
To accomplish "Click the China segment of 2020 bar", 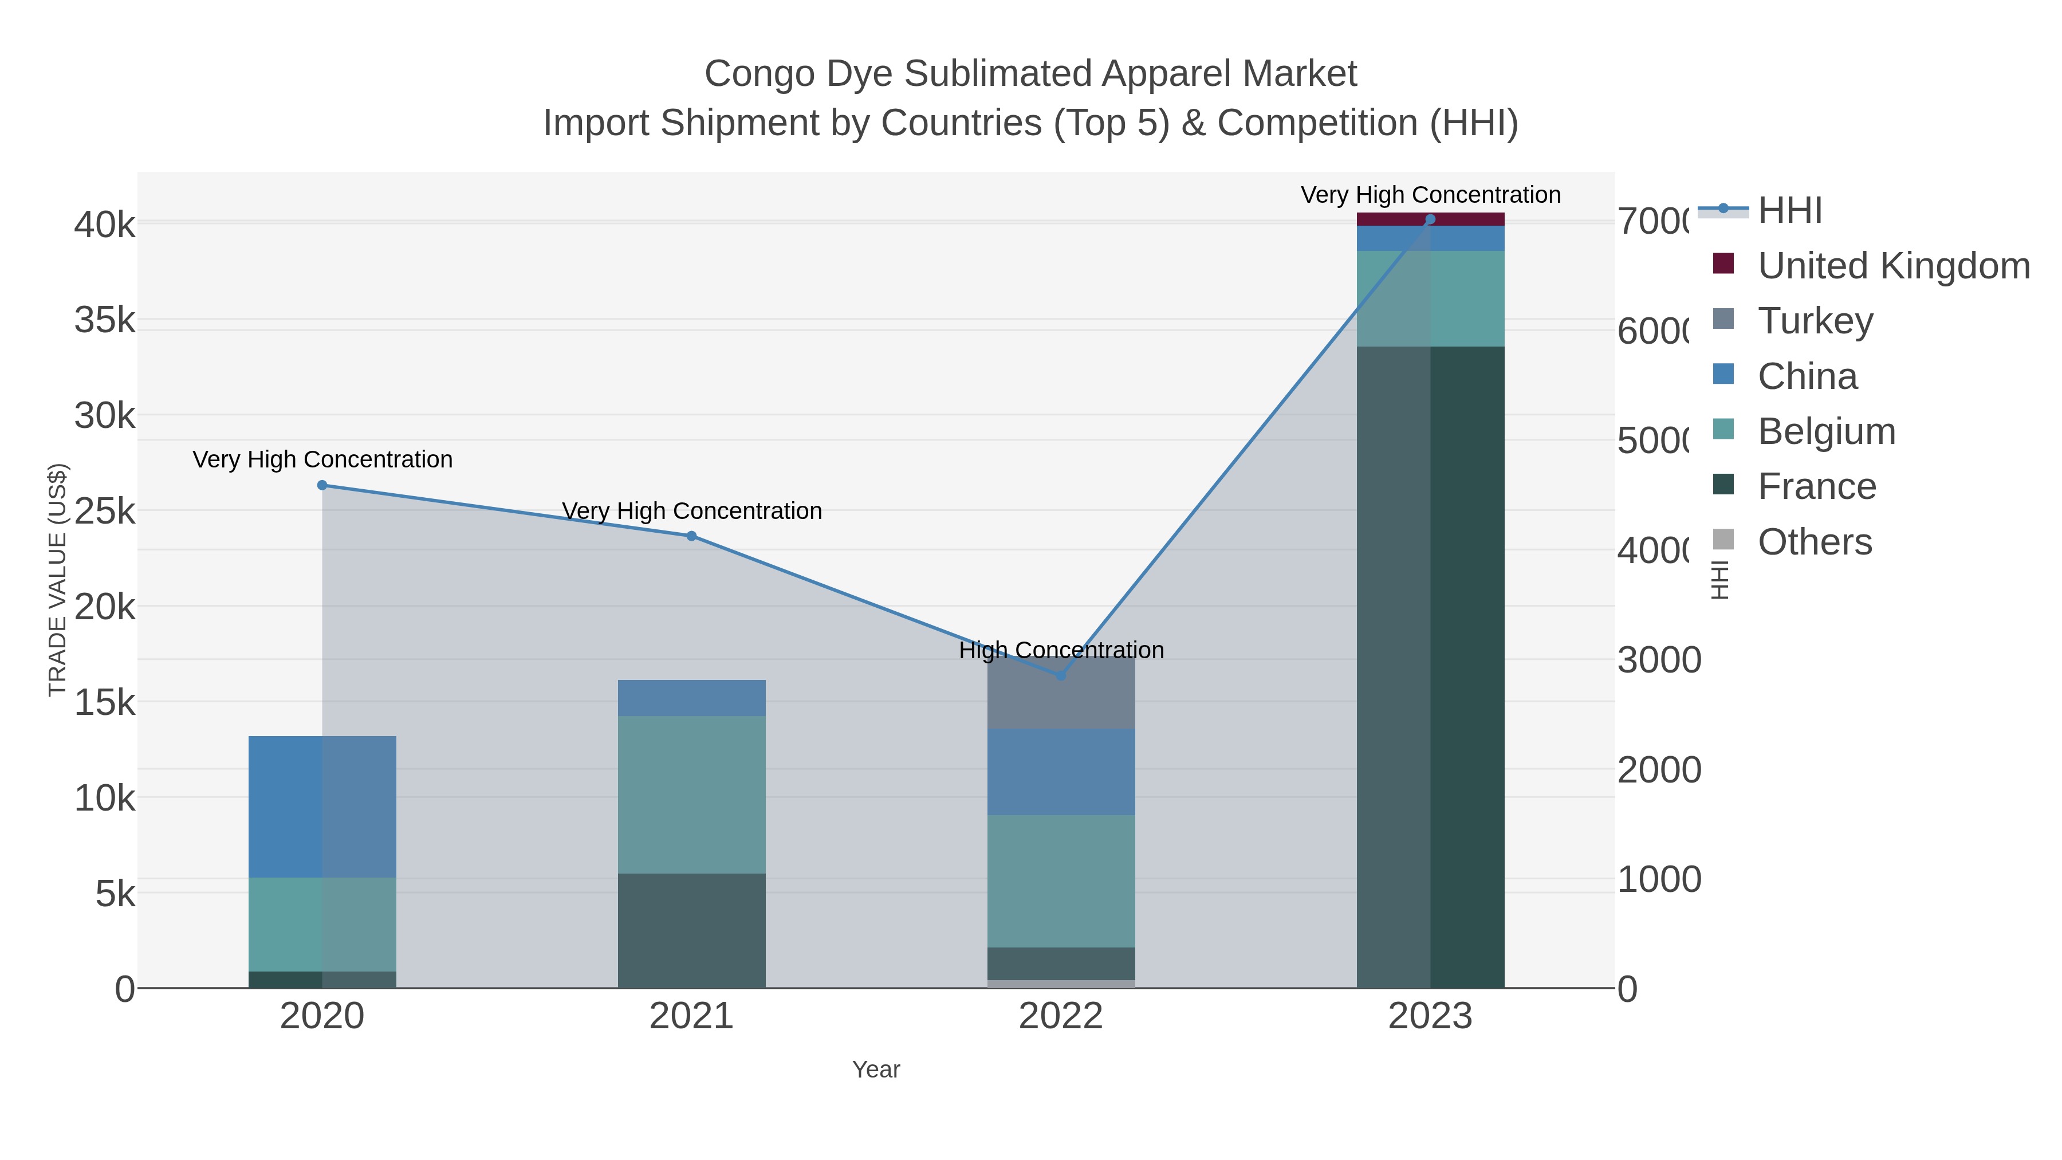I will tap(322, 807).
